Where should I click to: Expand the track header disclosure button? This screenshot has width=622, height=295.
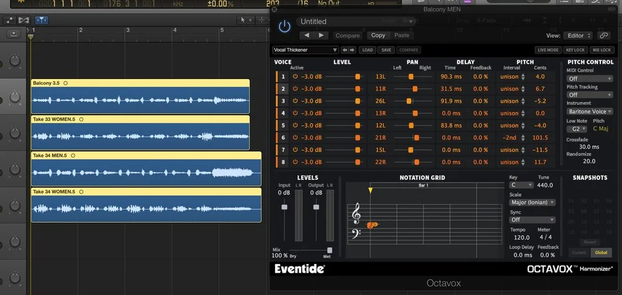click(14, 34)
